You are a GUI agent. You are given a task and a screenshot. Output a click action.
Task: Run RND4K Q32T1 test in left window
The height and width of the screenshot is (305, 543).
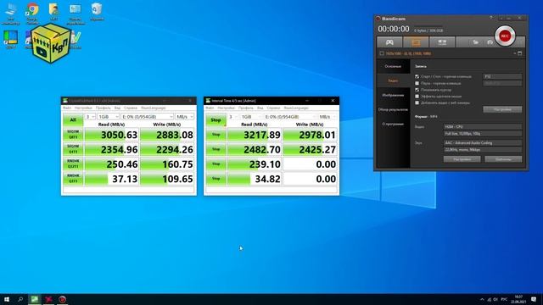(73, 164)
